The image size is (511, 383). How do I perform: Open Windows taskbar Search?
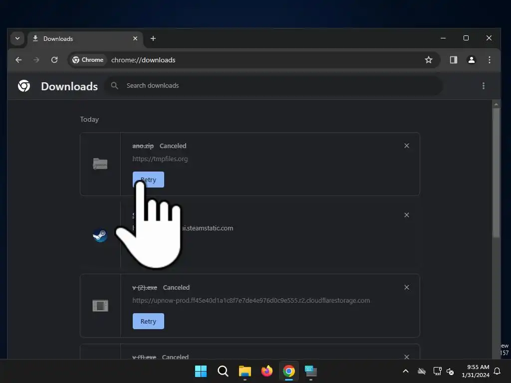point(223,371)
